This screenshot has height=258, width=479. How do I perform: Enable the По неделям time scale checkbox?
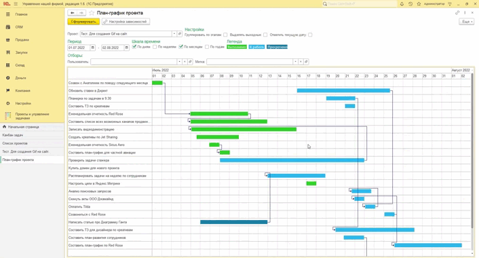[x=155, y=47]
